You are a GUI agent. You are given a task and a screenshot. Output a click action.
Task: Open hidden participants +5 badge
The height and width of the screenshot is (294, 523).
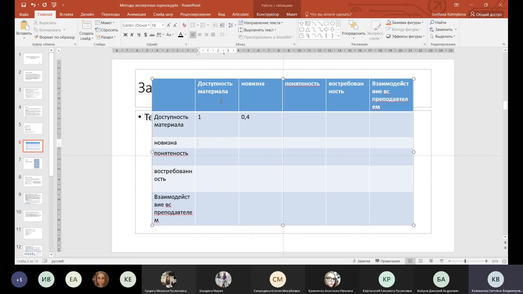click(19, 280)
